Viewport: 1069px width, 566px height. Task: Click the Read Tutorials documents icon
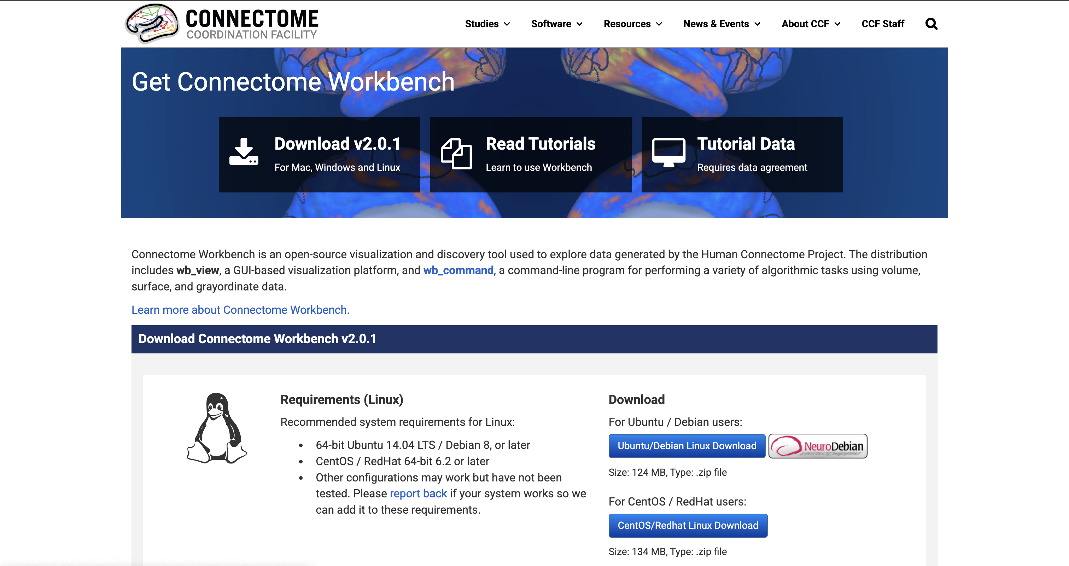(456, 154)
